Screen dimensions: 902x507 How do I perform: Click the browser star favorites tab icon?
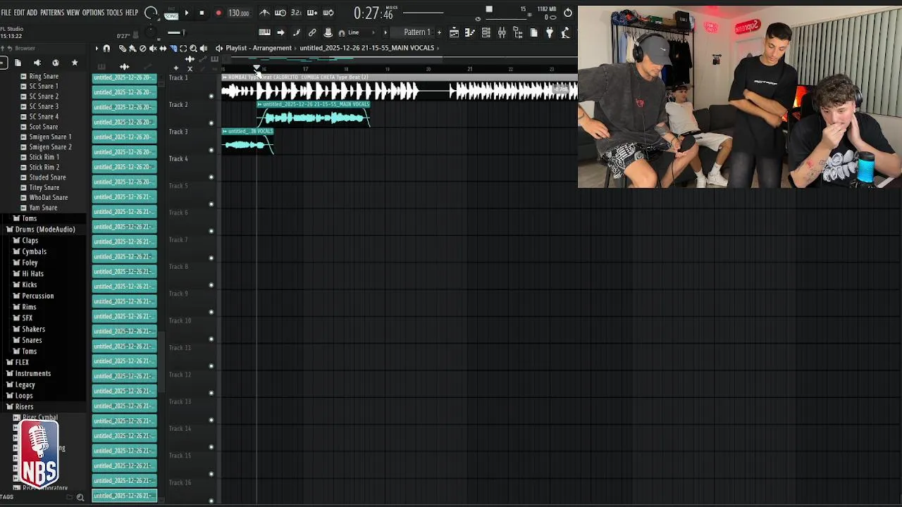click(x=74, y=63)
